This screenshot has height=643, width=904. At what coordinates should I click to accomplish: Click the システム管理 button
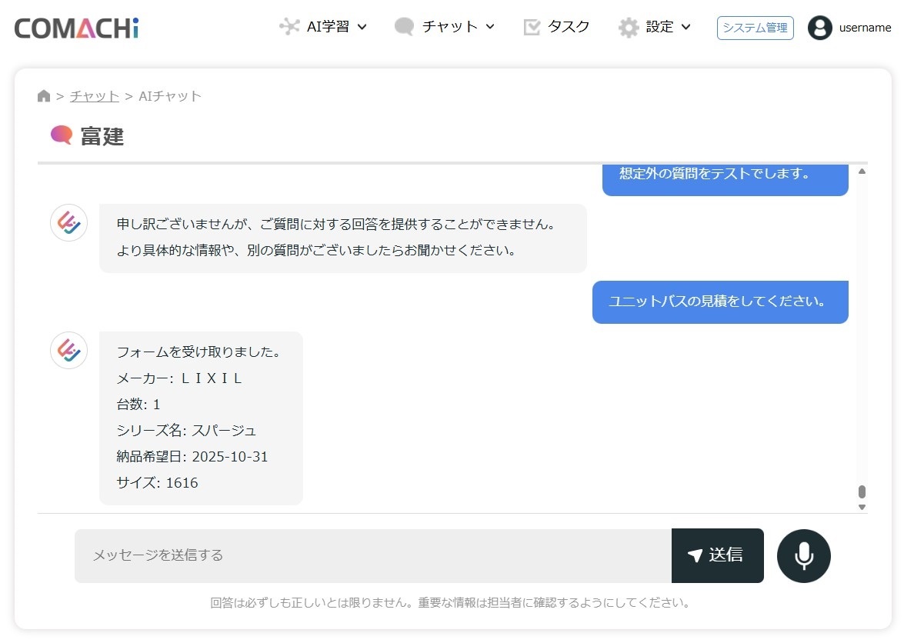pos(755,28)
